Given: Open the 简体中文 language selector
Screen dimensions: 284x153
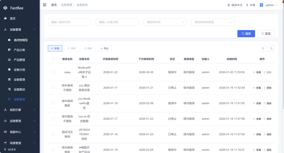Looking at the screenshot, I should pos(235,5).
